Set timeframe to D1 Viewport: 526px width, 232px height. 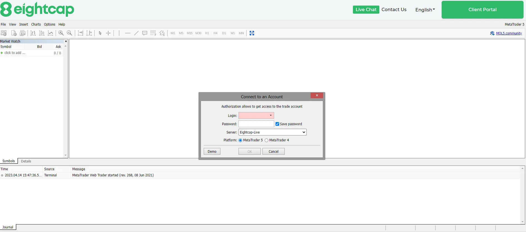(224, 33)
